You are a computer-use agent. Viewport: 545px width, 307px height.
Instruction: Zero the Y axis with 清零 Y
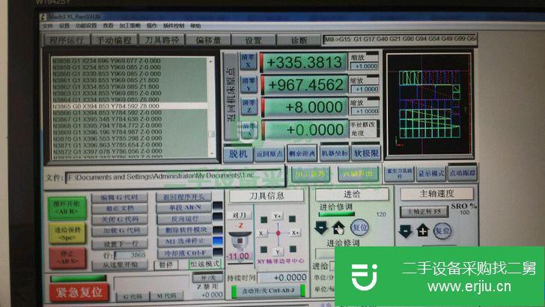click(x=249, y=84)
